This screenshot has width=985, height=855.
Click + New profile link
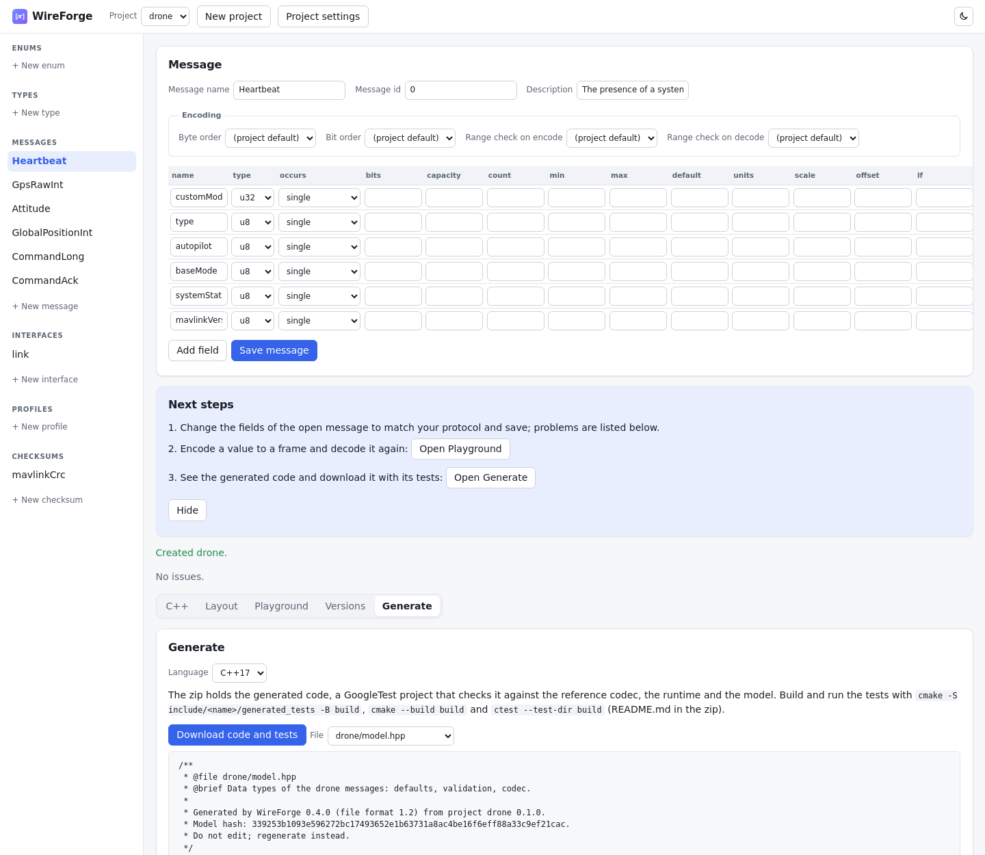click(40, 427)
